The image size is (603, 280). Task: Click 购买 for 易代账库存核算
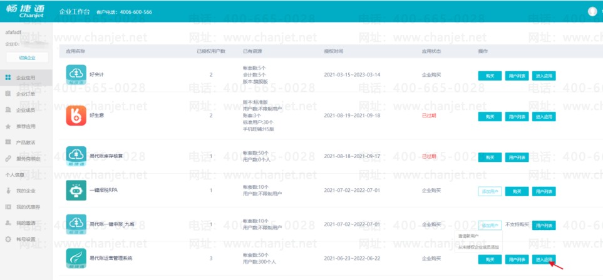(490, 157)
